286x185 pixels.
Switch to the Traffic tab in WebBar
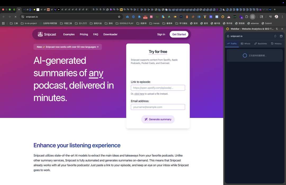tap(232, 43)
